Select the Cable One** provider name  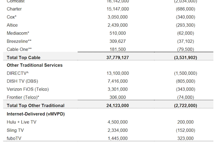click(19, 49)
